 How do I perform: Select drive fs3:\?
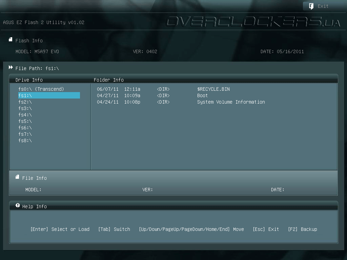click(x=25, y=108)
